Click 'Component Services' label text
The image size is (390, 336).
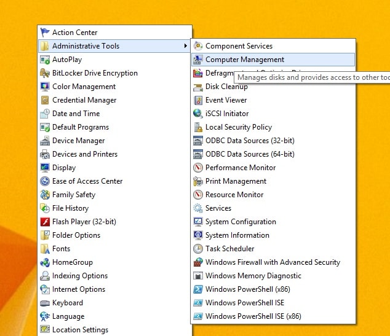[239, 46]
